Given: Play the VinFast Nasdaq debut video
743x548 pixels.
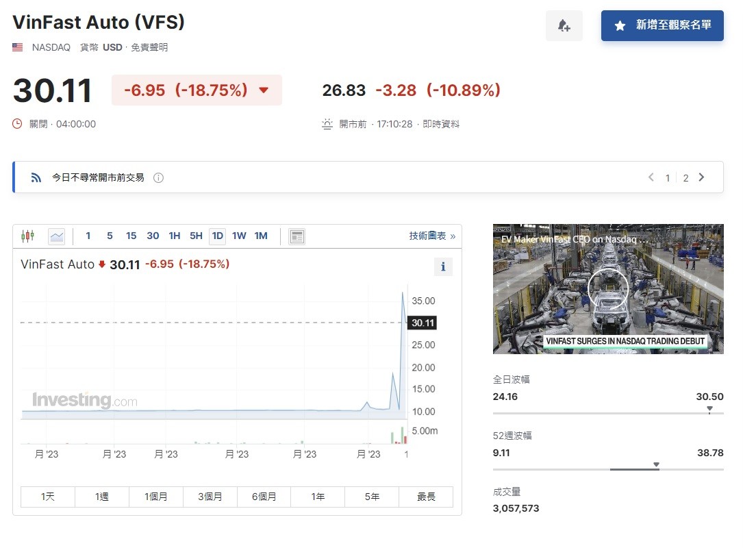Looking at the screenshot, I should click(608, 288).
